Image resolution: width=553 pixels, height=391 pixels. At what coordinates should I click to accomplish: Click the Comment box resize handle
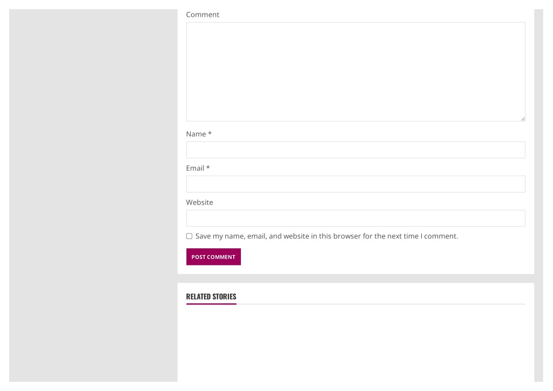[x=523, y=118]
